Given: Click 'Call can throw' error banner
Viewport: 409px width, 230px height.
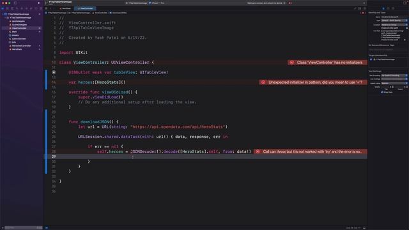Looking at the screenshot, I should pos(310,151).
